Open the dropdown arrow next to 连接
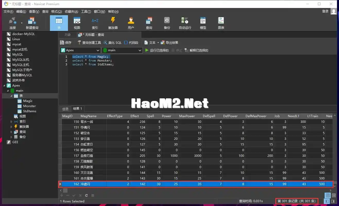 click(x=22, y=23)
